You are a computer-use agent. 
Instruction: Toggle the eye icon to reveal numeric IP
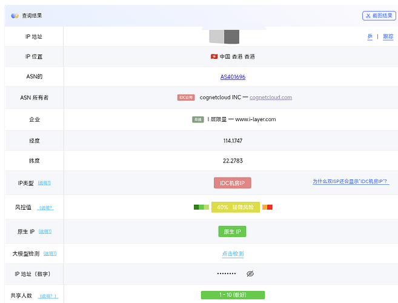click(250, 273)
